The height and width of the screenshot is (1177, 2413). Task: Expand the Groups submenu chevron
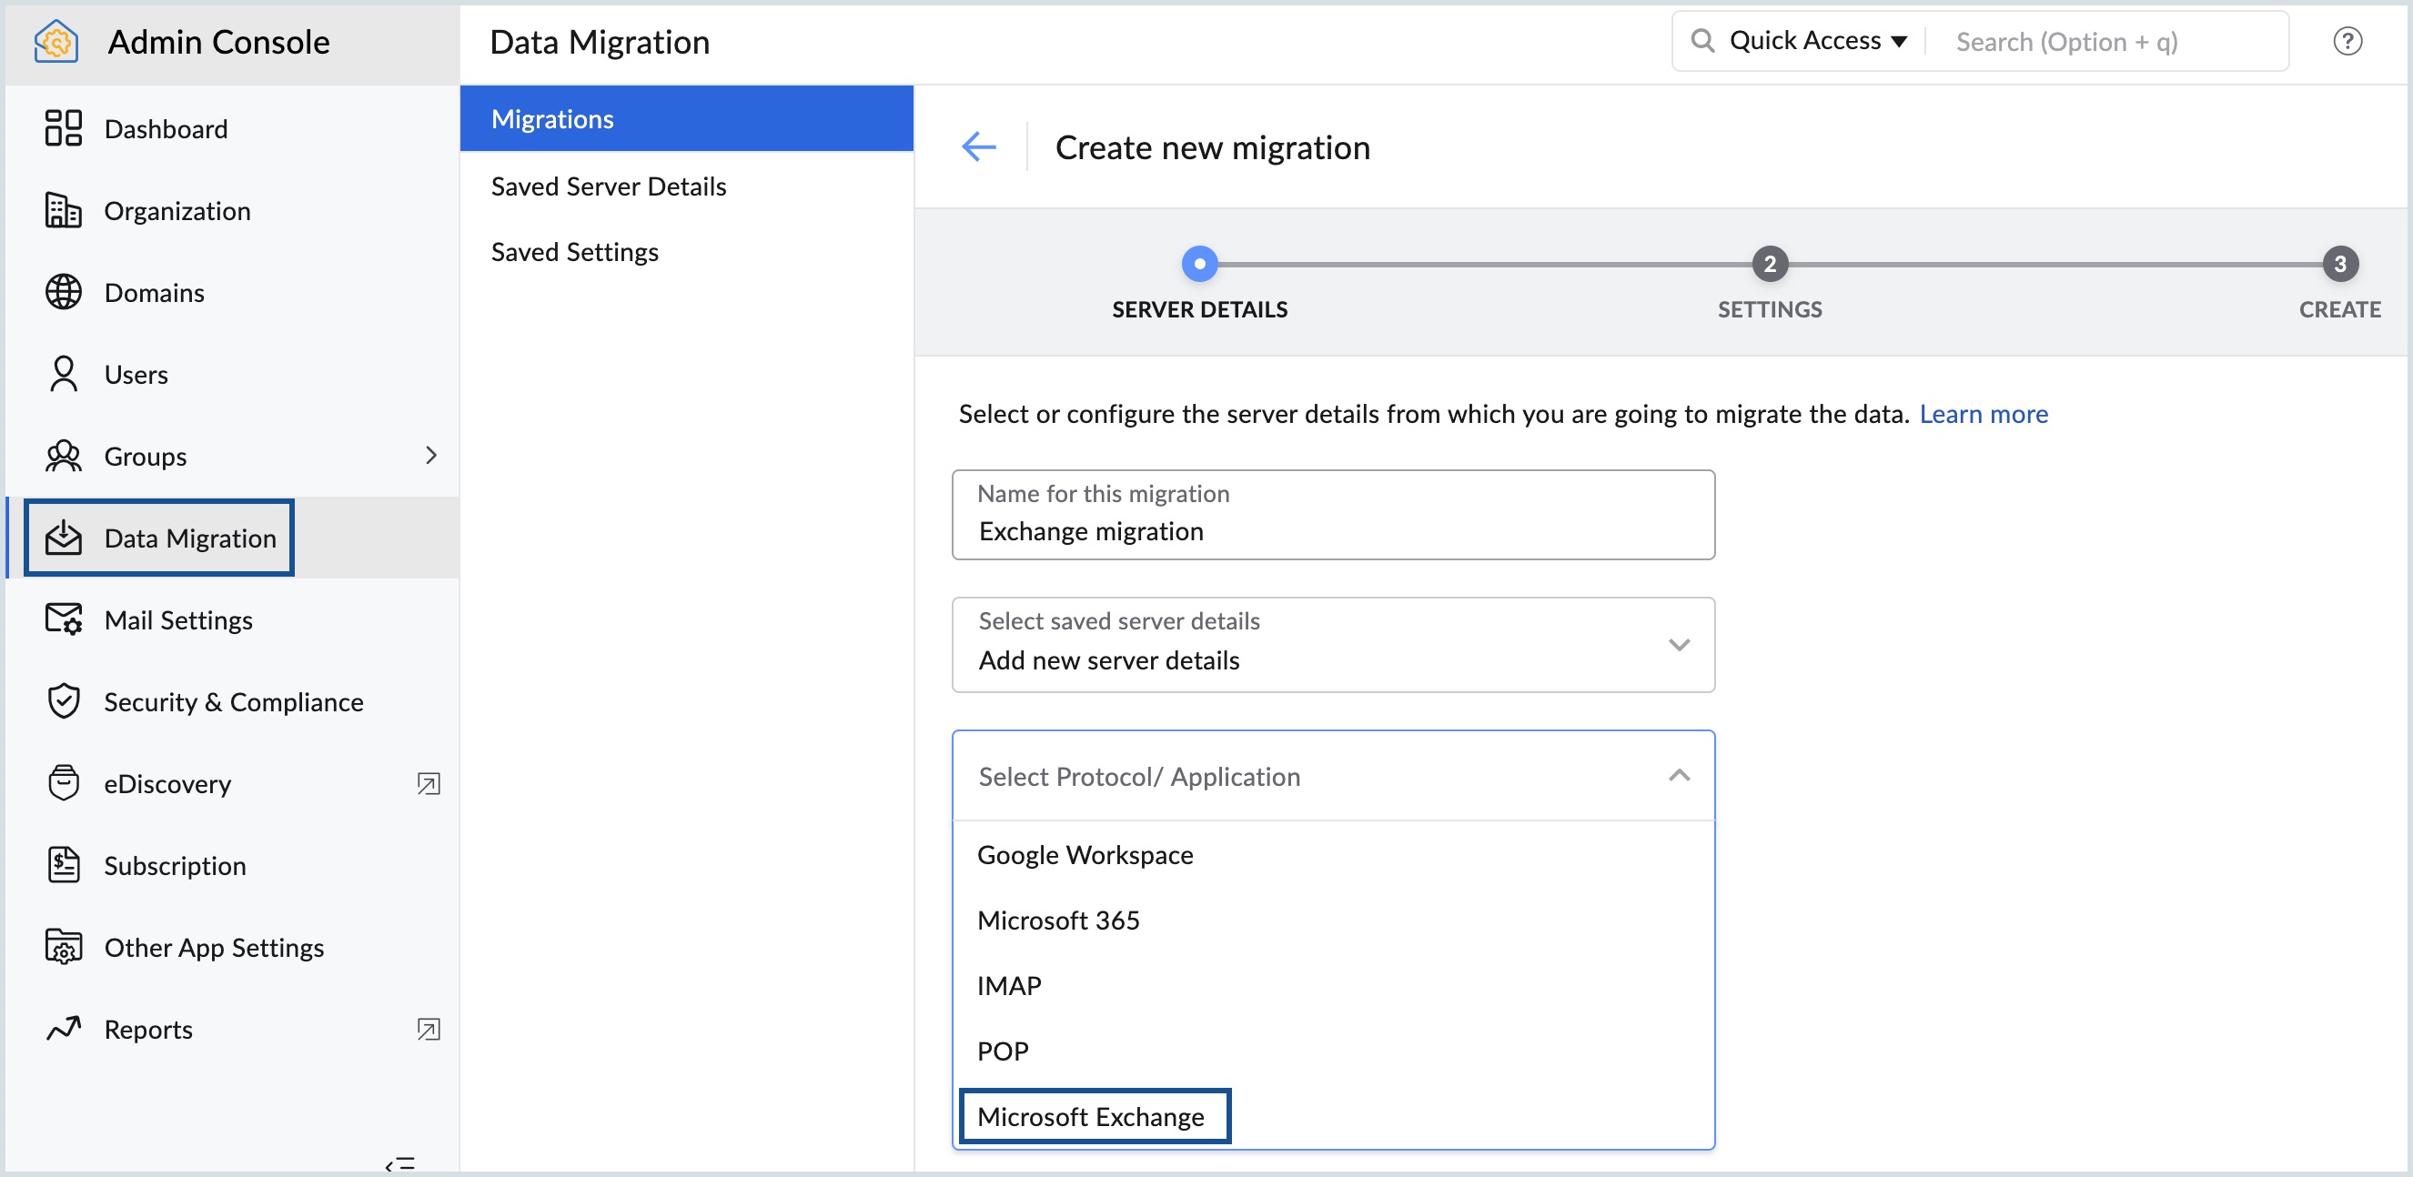[x=431, y=455]
